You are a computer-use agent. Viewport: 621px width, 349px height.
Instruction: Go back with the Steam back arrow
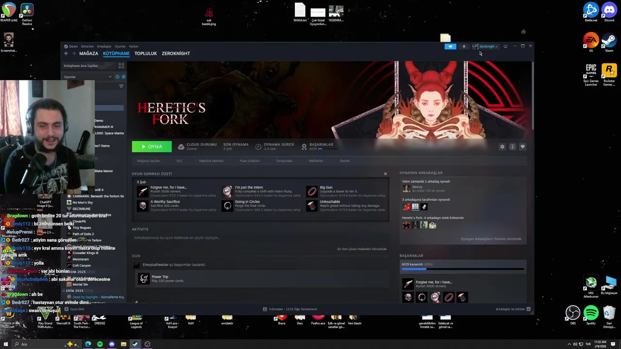pyautogui.click(x=66, y=53)
